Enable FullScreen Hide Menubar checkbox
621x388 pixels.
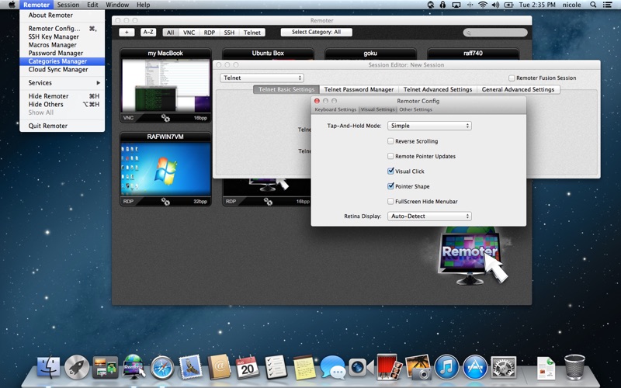click(x=390, y=201)
